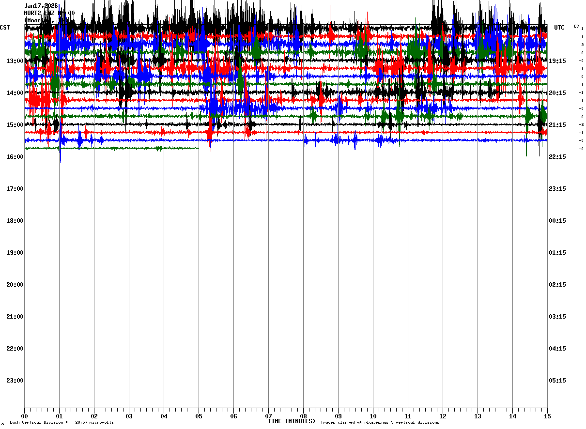Select the 00:15 UTC time label
The image size is (586, 429).
pyautogui.click(x=558, y=221)
